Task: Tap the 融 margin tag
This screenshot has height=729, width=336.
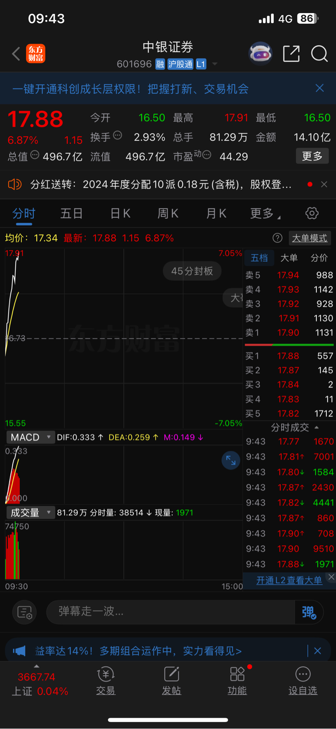Action: (x=160, y=64)
